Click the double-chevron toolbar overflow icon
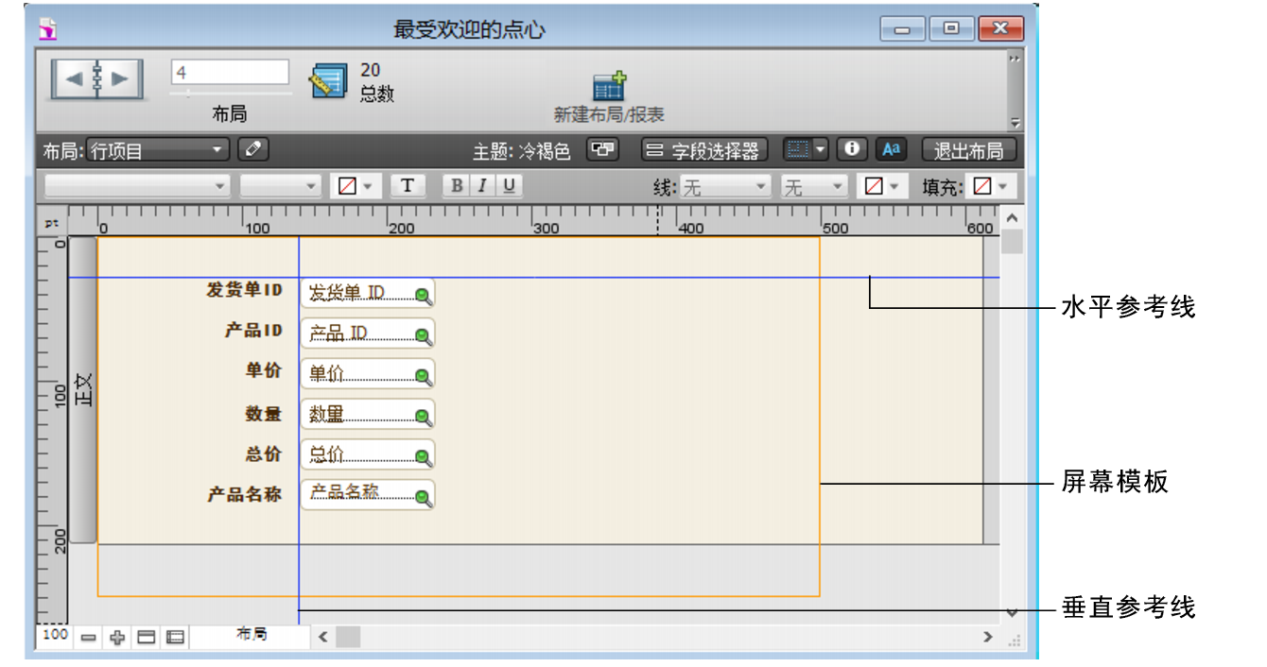 tap(1015, 59)
